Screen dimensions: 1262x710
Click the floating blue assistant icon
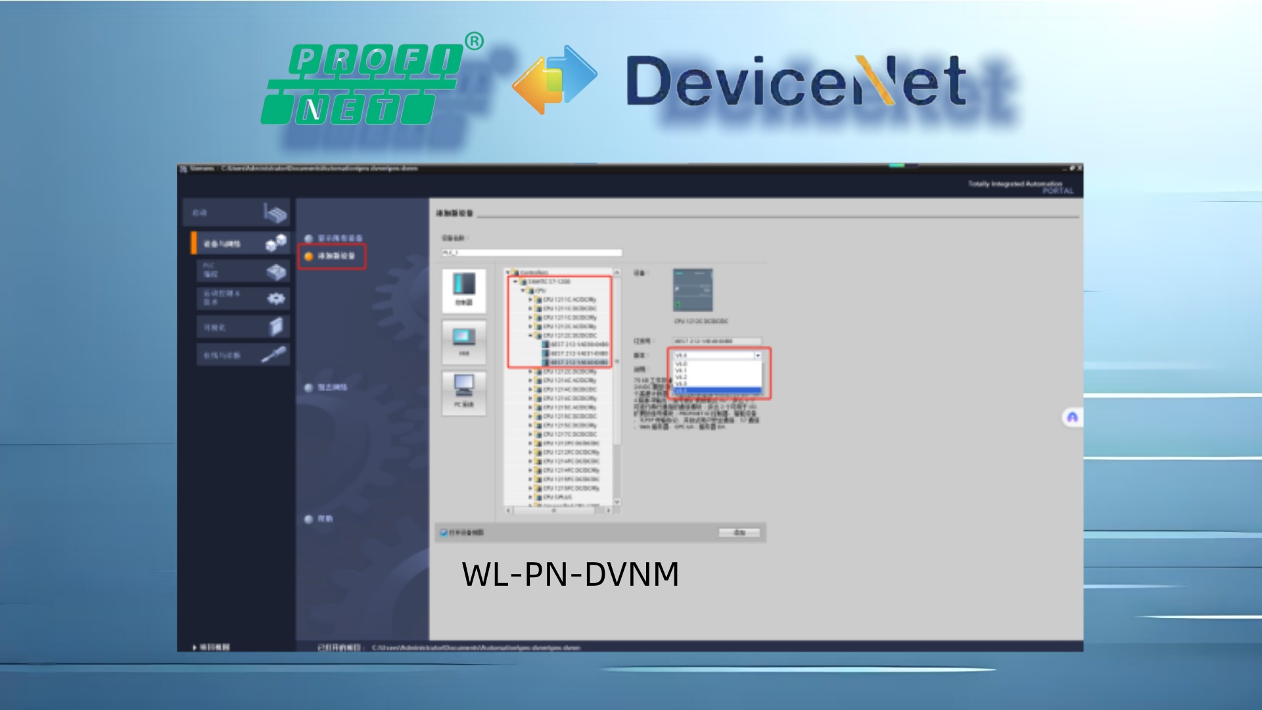point(1072,417)
